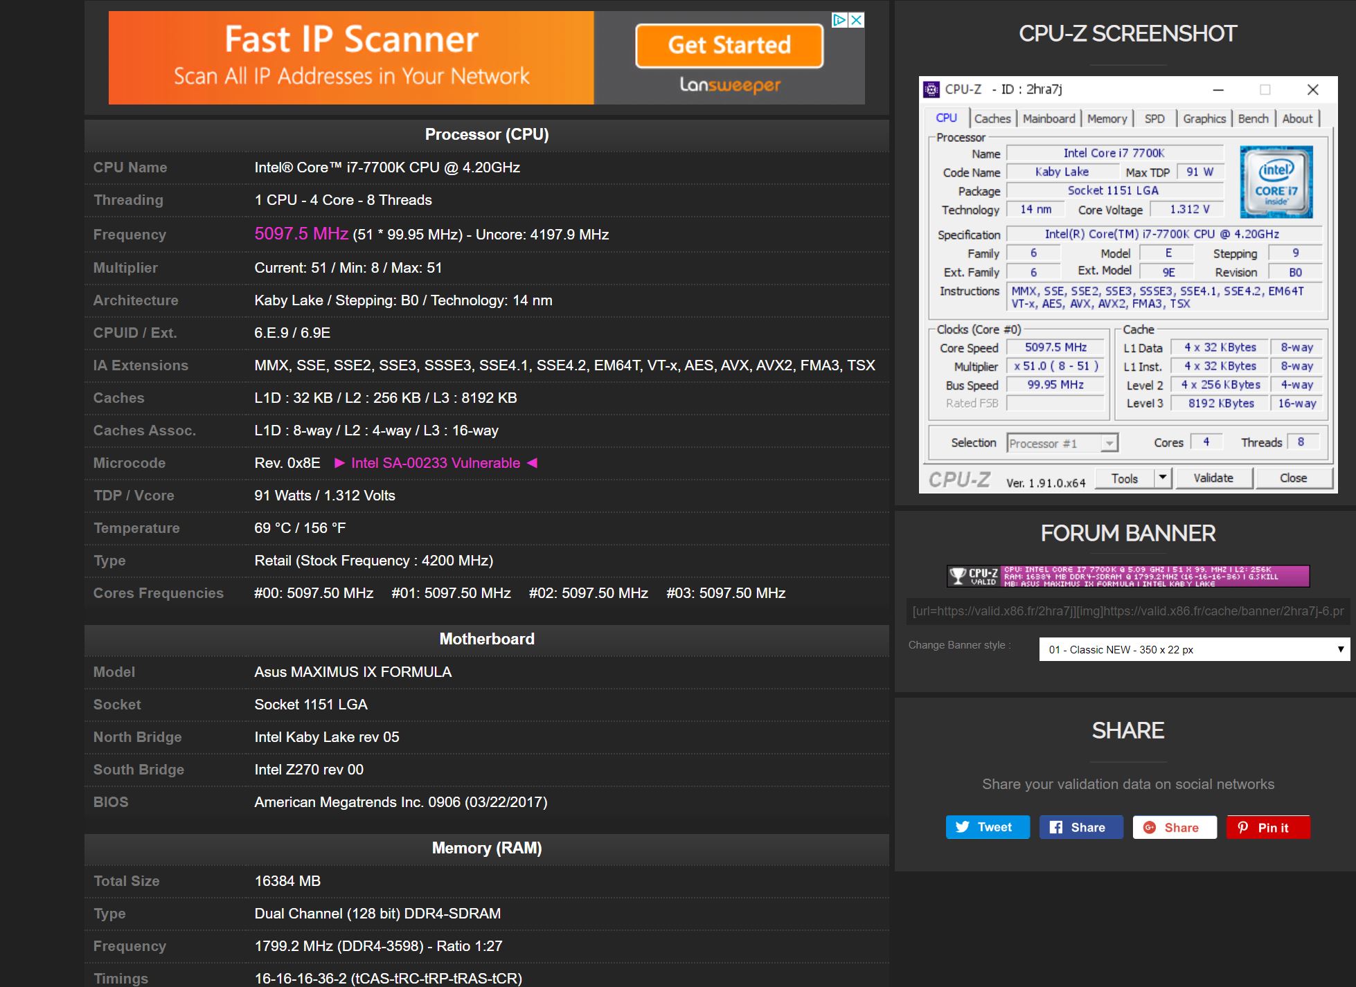Click the Get Started ad button
1356x987 pixels.
729,46
